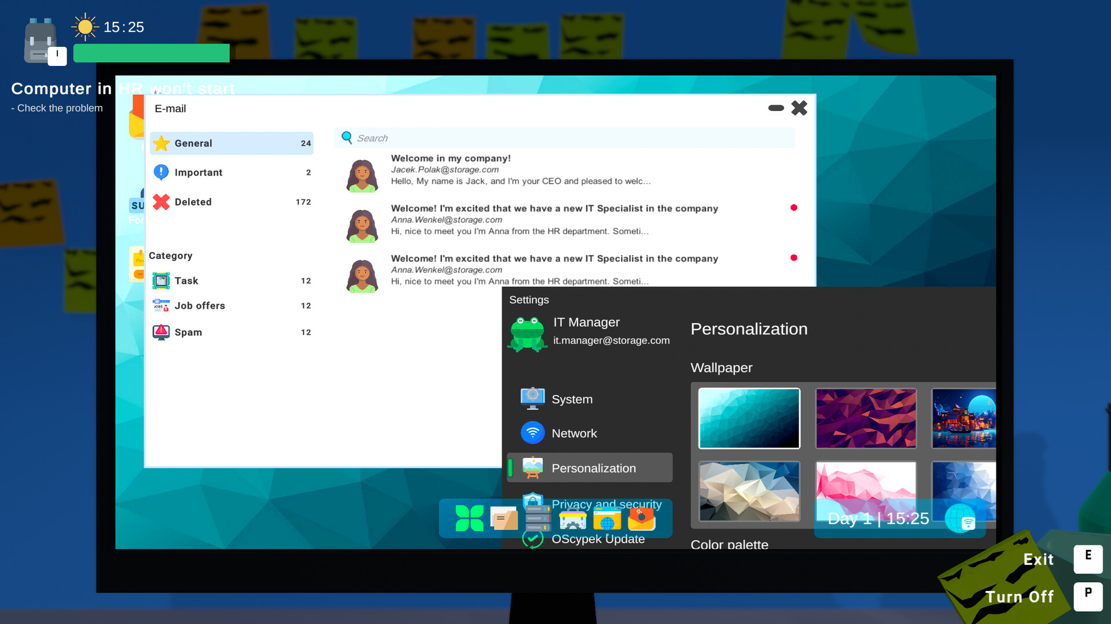Click the Task category chip icon
Screen dimensions: 1111x624
161,280
